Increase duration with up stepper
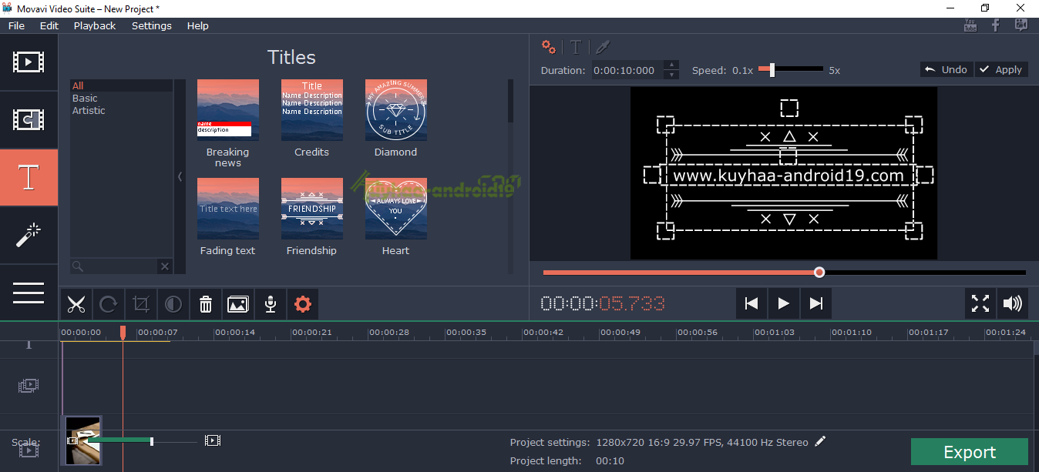 click(x=671, y=65)
